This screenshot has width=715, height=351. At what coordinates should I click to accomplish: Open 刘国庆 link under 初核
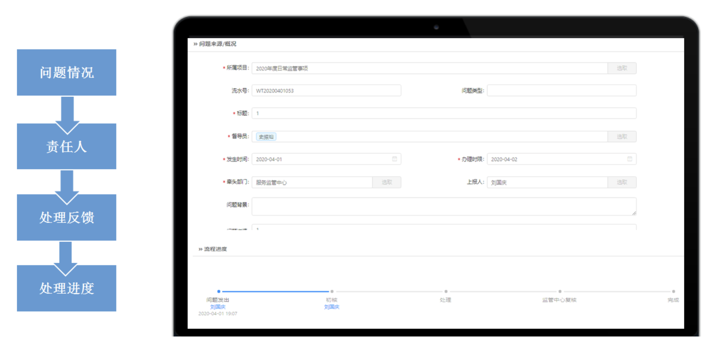331,307
